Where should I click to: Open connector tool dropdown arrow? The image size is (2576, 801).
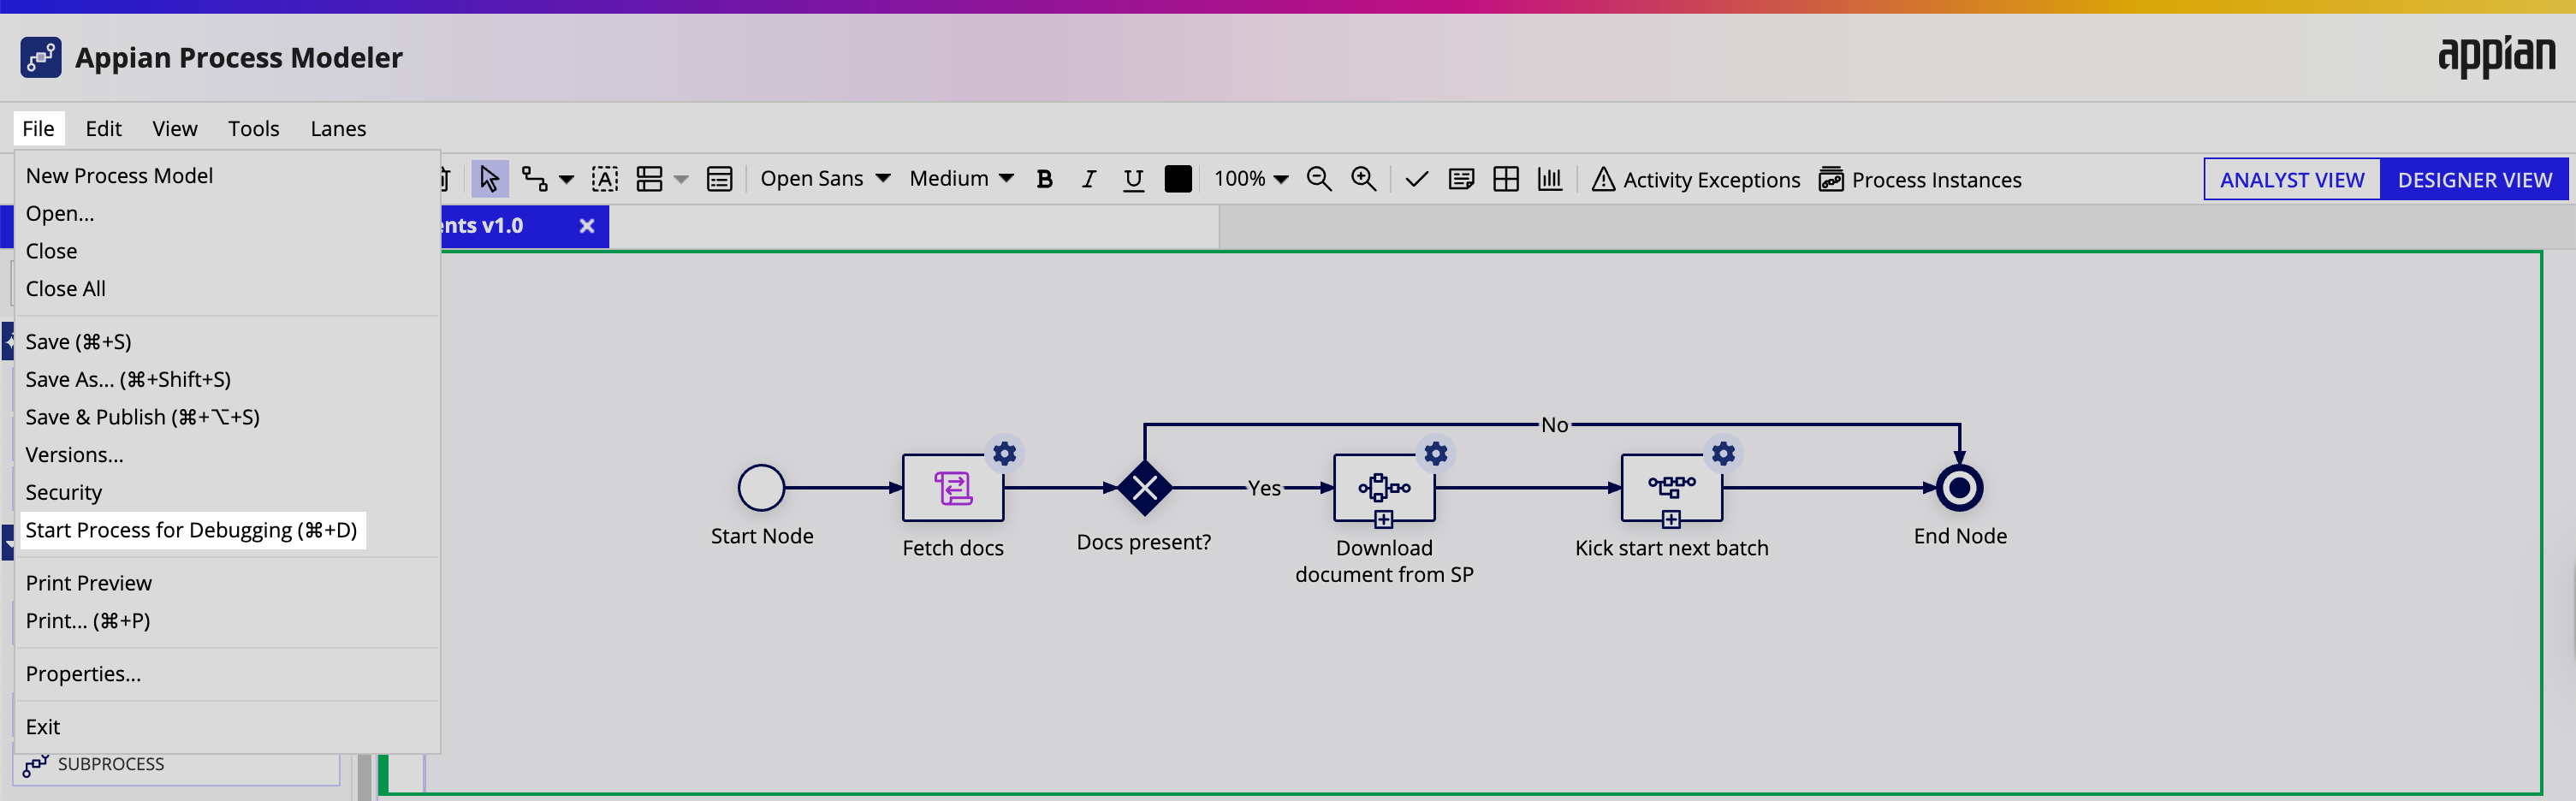pyautogui.click(x=566, y=180)
